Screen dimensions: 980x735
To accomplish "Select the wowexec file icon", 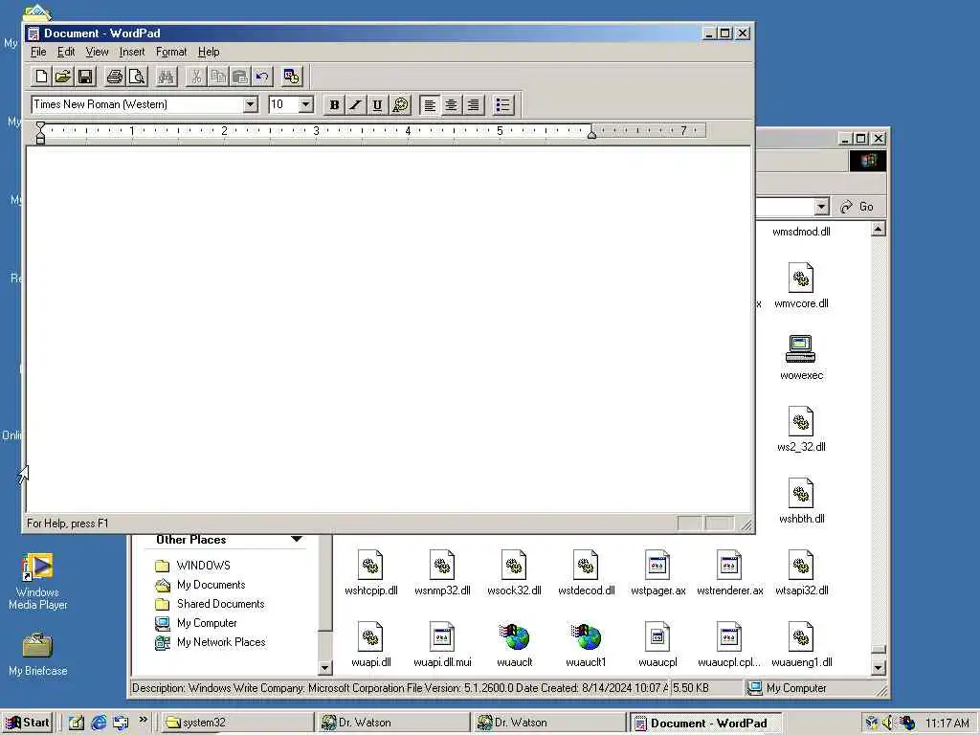I will (x=801, y=349).
